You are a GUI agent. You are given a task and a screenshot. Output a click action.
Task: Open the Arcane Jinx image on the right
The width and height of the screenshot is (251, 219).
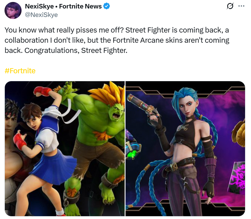[185, 149]
